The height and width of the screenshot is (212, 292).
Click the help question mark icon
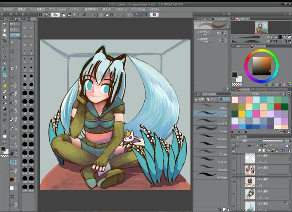pos(154,15)
